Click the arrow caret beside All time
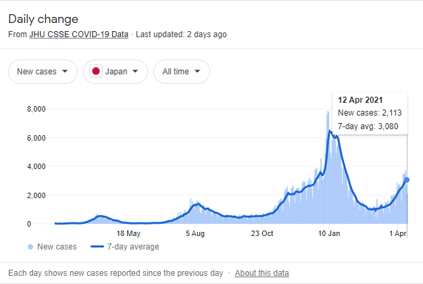This screenshot has width=423, height=284. pyautogui.click(x=197, y=72)
